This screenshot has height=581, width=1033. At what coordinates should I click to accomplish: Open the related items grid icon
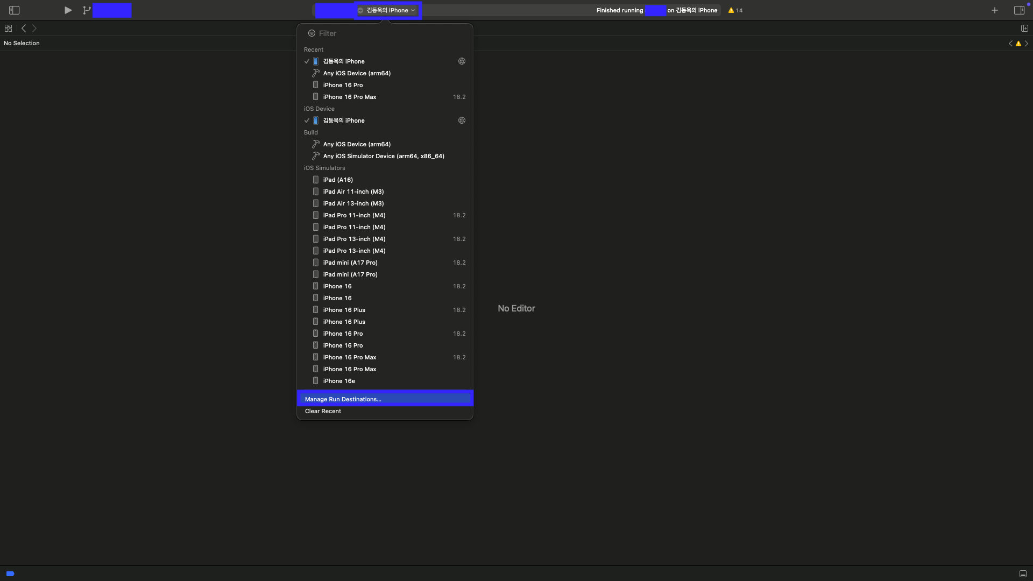pyautogui.click(x=8, y=29)
